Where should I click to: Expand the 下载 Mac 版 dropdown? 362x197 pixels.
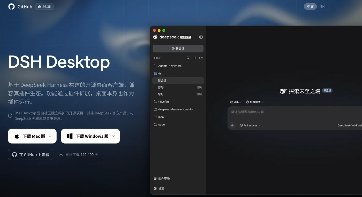tap(50, 136)
